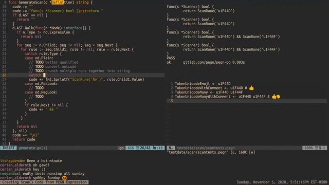Click the PASS line in the test output
Screen dimensions: 329x185
coord(171,58)
